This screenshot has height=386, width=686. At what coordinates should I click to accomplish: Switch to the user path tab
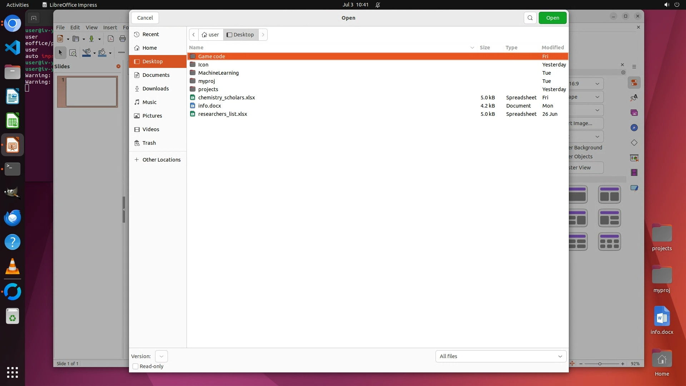tap(210, 35)
